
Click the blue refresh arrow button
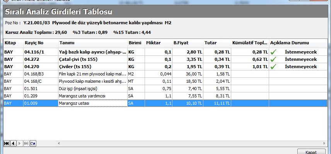click(32, 143)
